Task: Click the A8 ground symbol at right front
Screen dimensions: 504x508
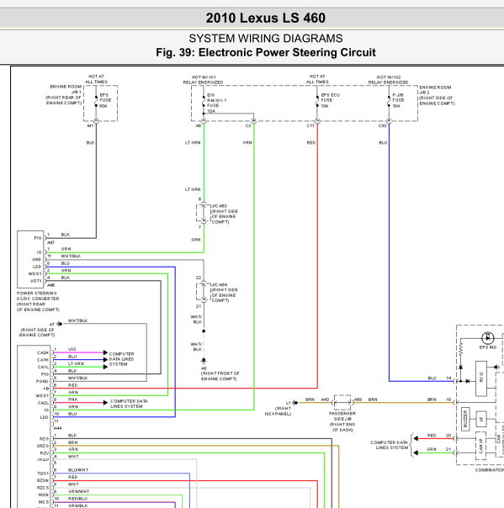Action: point(204,361)
